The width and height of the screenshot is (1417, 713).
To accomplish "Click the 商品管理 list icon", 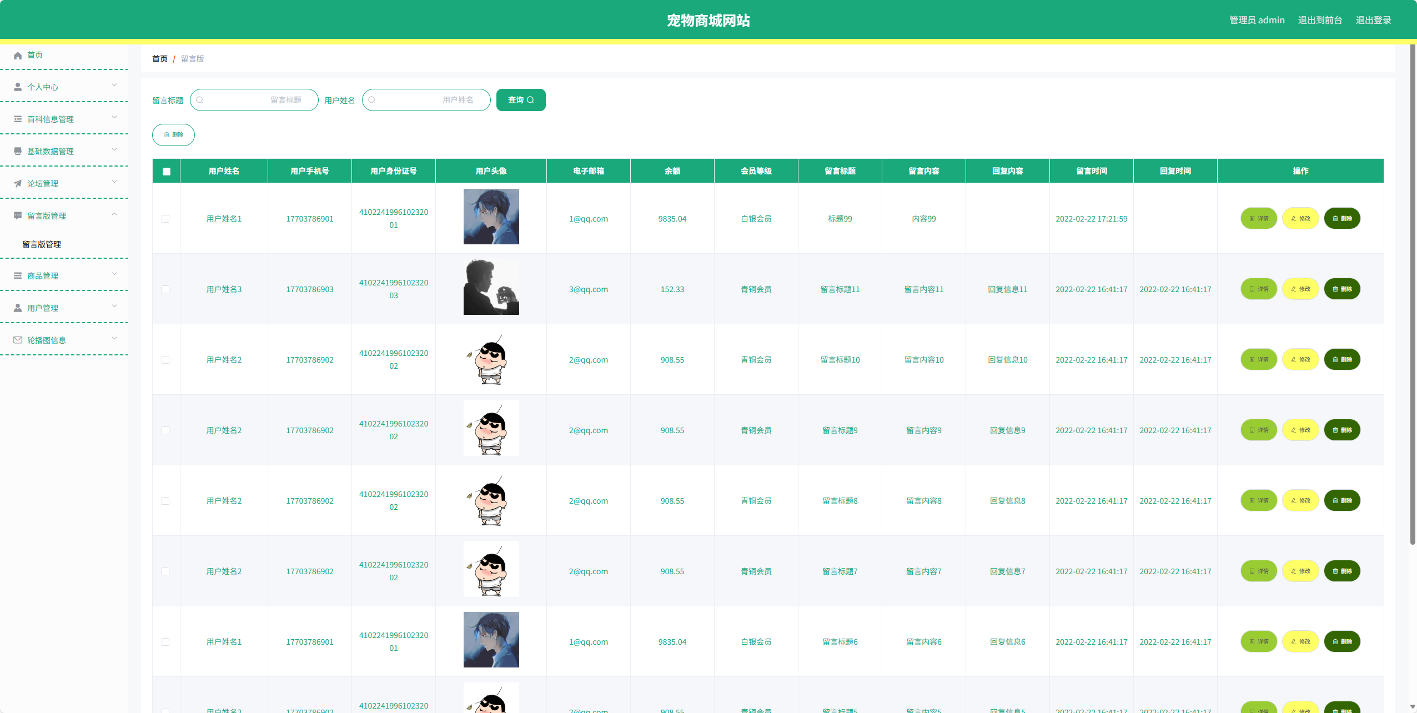I will click(18, 276).
